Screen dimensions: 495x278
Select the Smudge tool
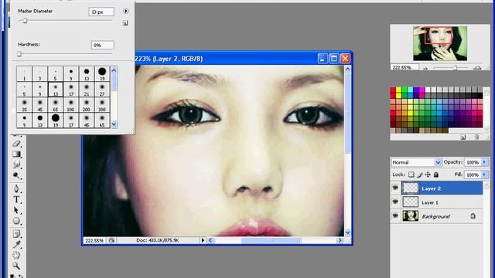17,164
